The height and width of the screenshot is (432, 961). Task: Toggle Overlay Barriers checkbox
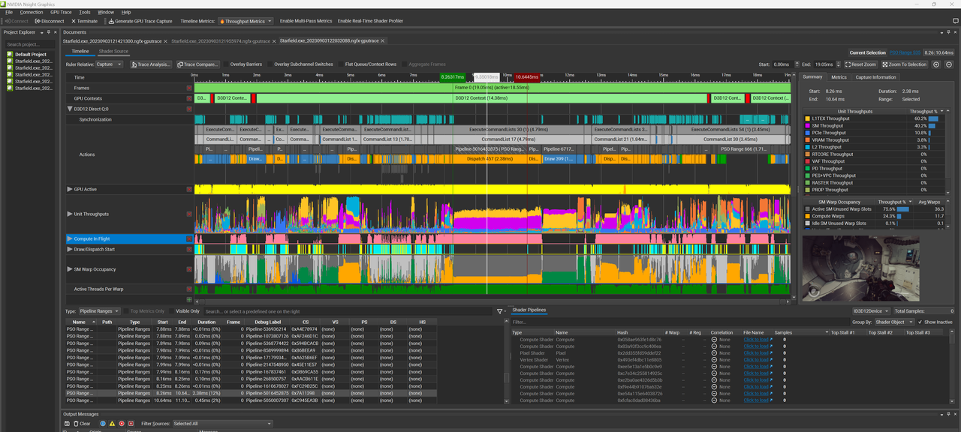pyautogui.click(x=226, y=64)
